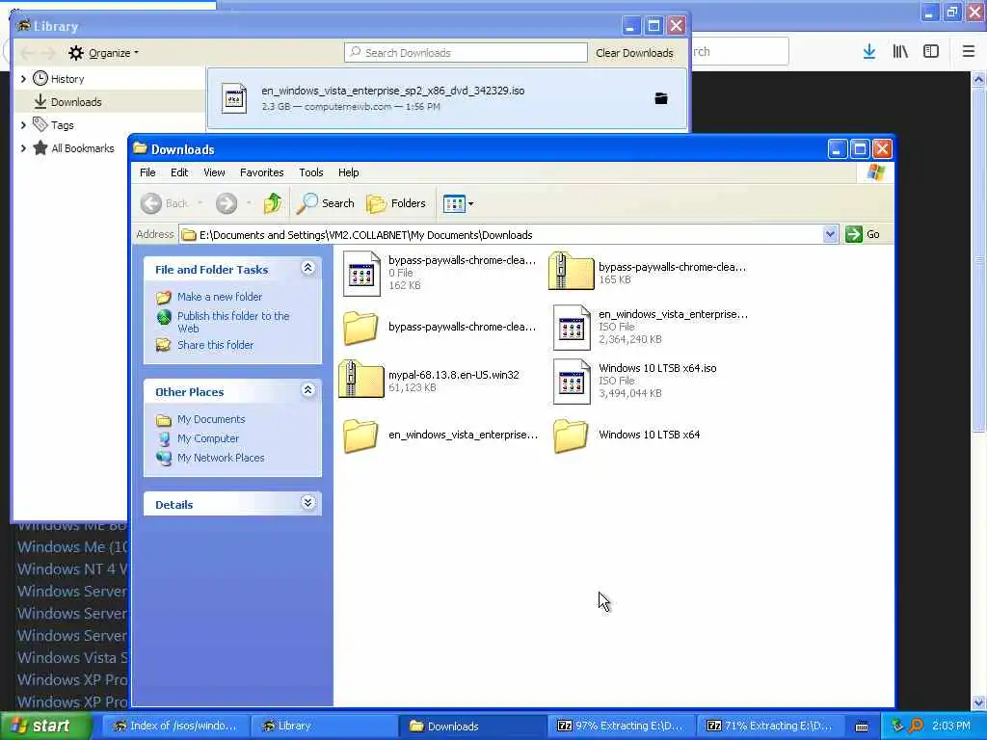
Task: Select the Windows 10 LTSB x64.iso file icon
Action: point(572,382)
